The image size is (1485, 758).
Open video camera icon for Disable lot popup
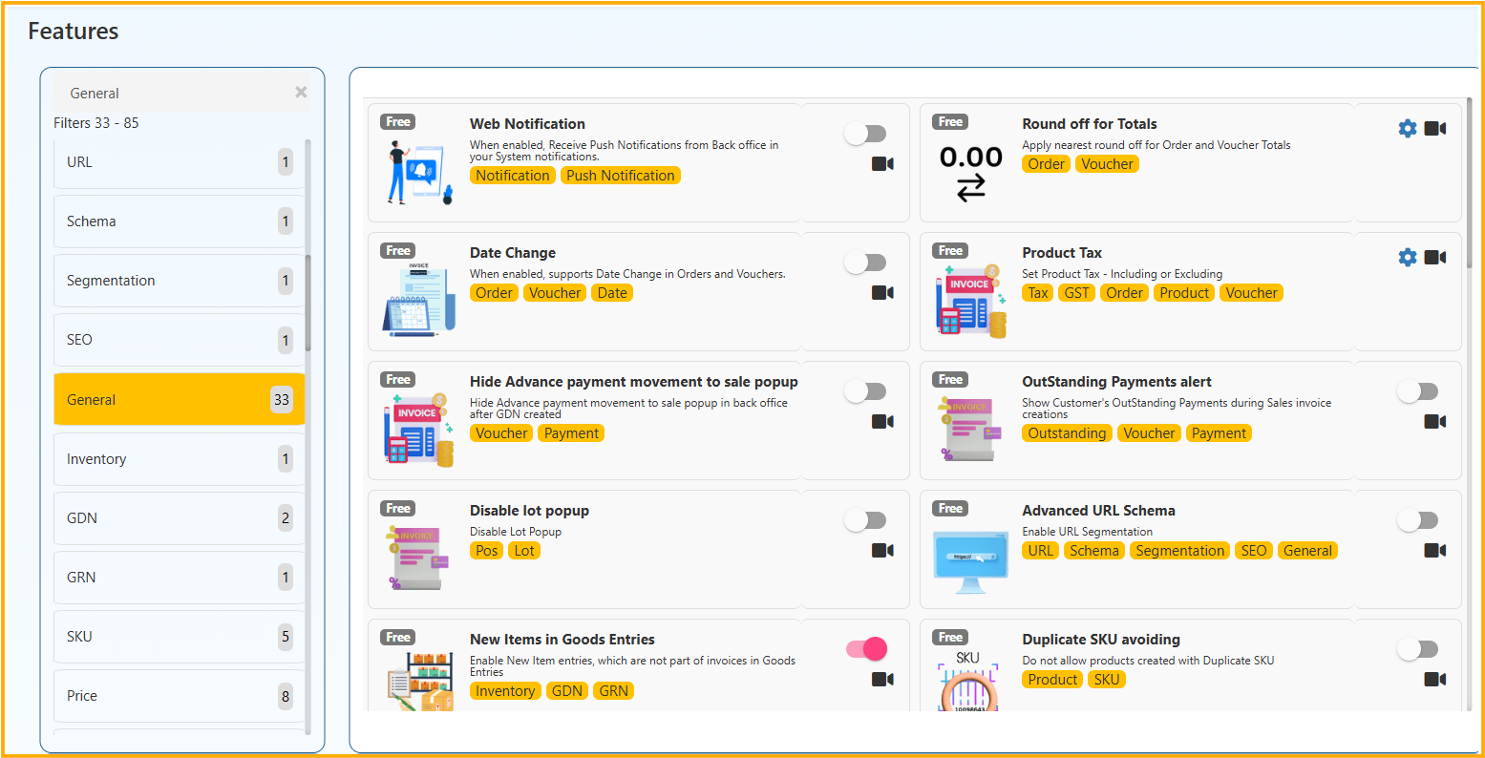point(882,551)
